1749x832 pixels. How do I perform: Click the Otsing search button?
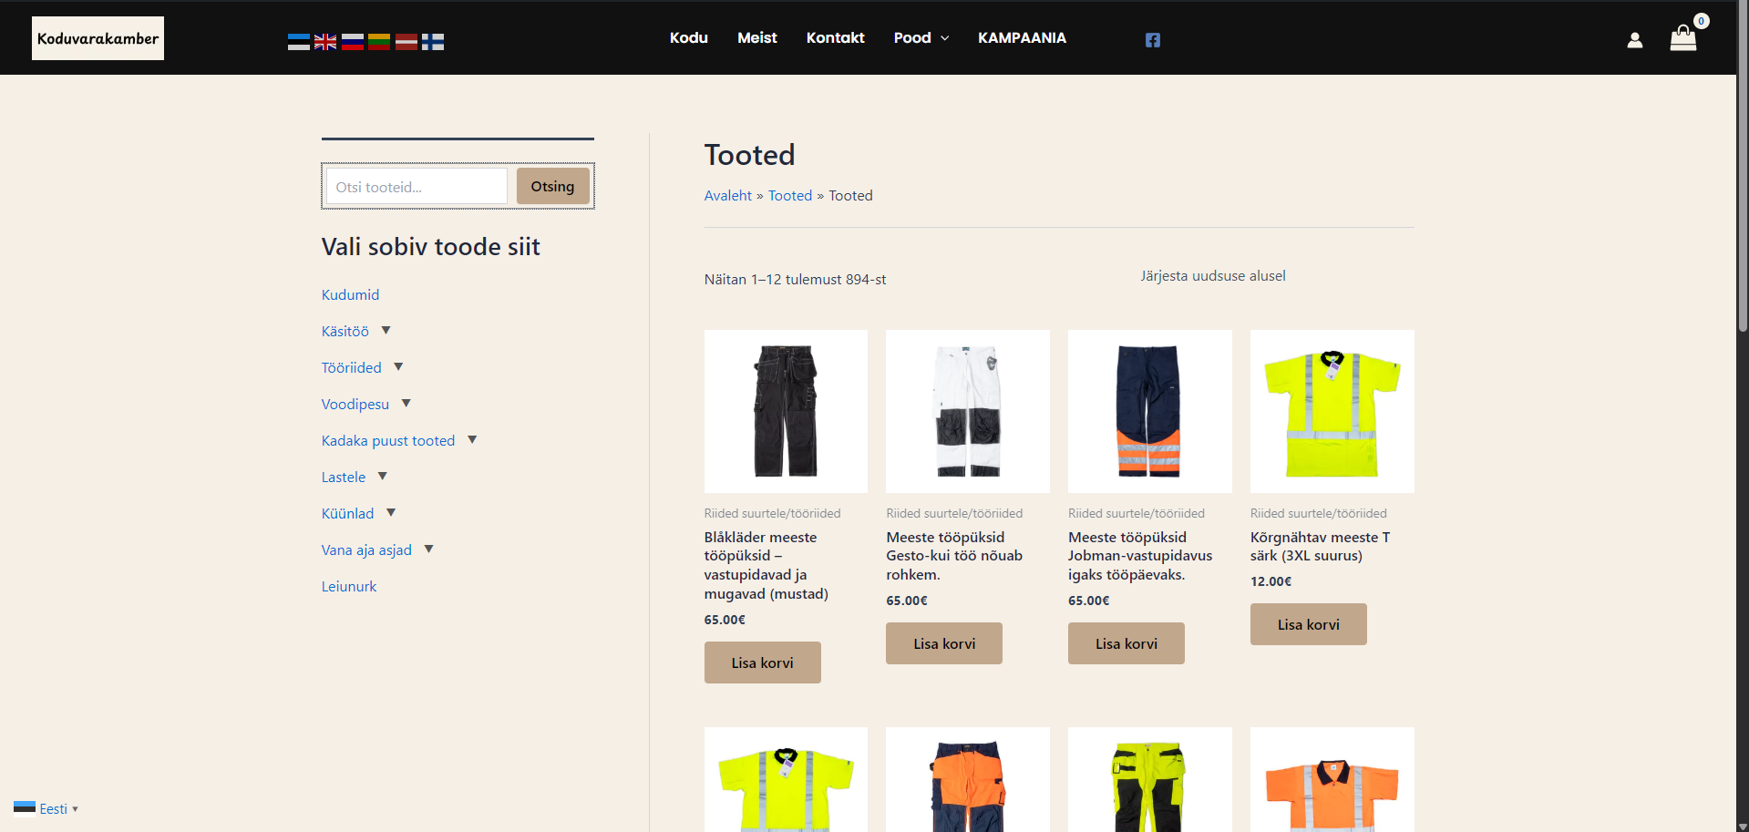pyautogui.click(x=552, y=186)
